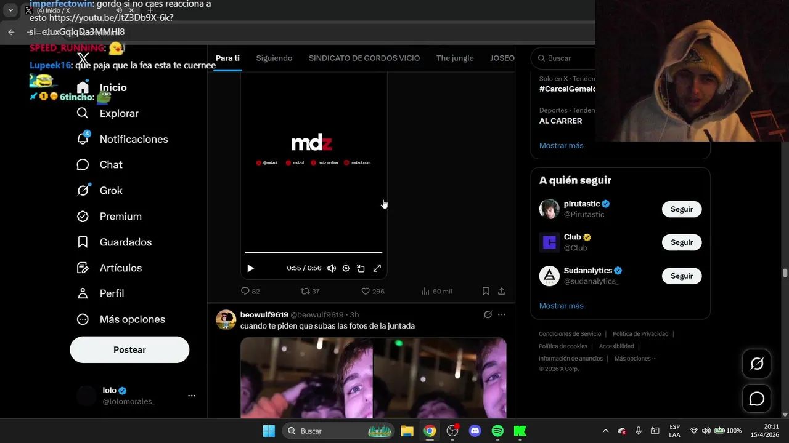789x443 pixels.
Task: Play the mdz video
Action: click(250, 268)
